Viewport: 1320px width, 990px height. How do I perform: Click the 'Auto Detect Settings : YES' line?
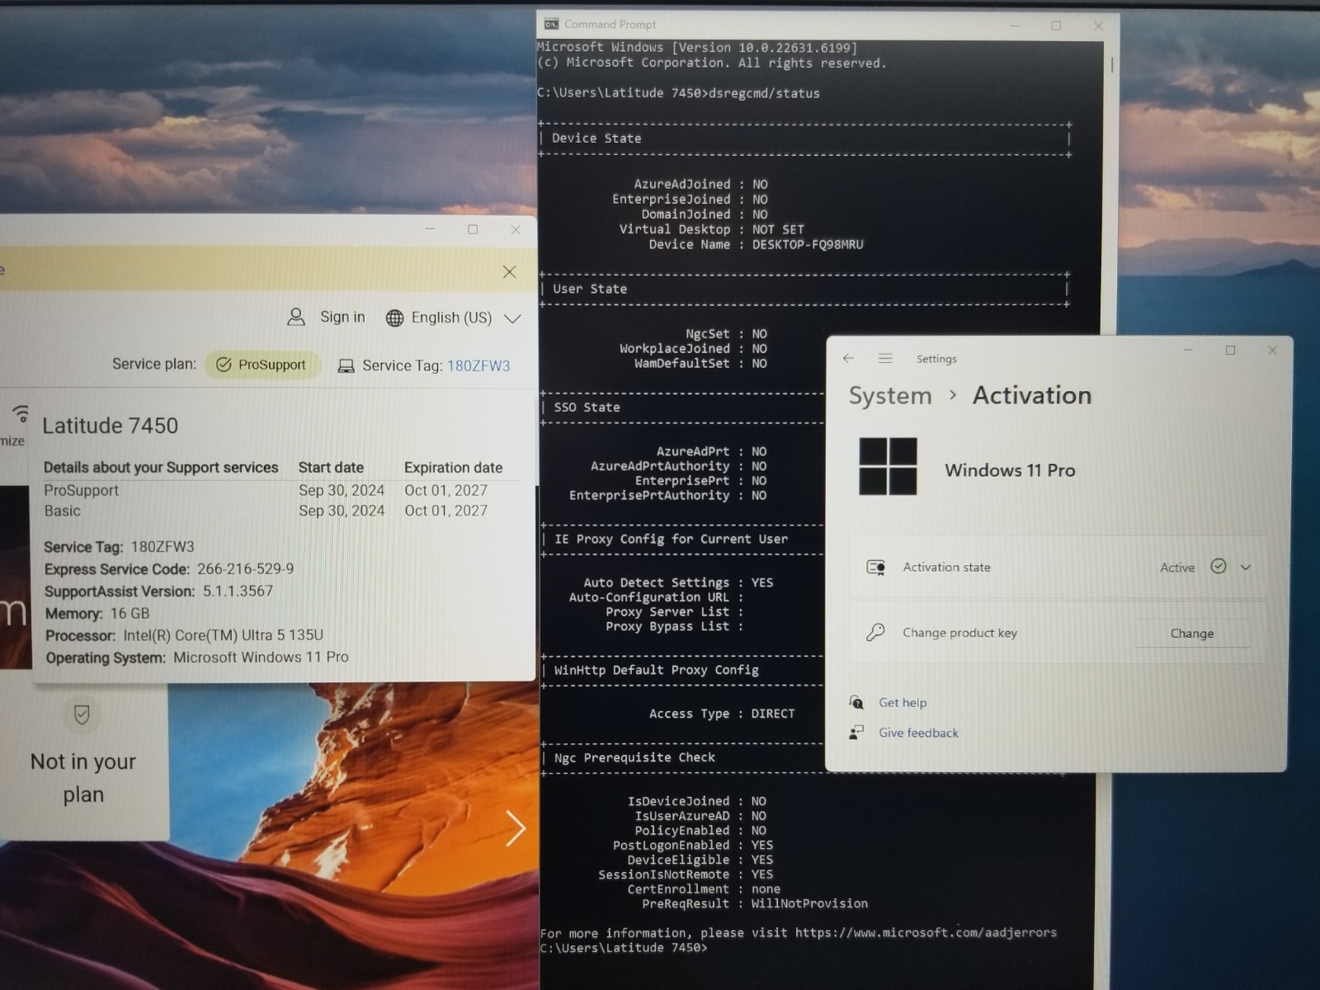(678, 582)
